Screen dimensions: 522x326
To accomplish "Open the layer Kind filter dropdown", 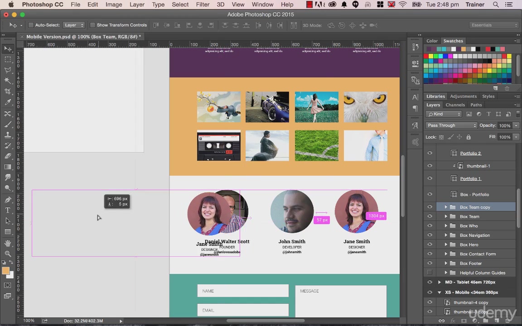I will pos(444,114).
